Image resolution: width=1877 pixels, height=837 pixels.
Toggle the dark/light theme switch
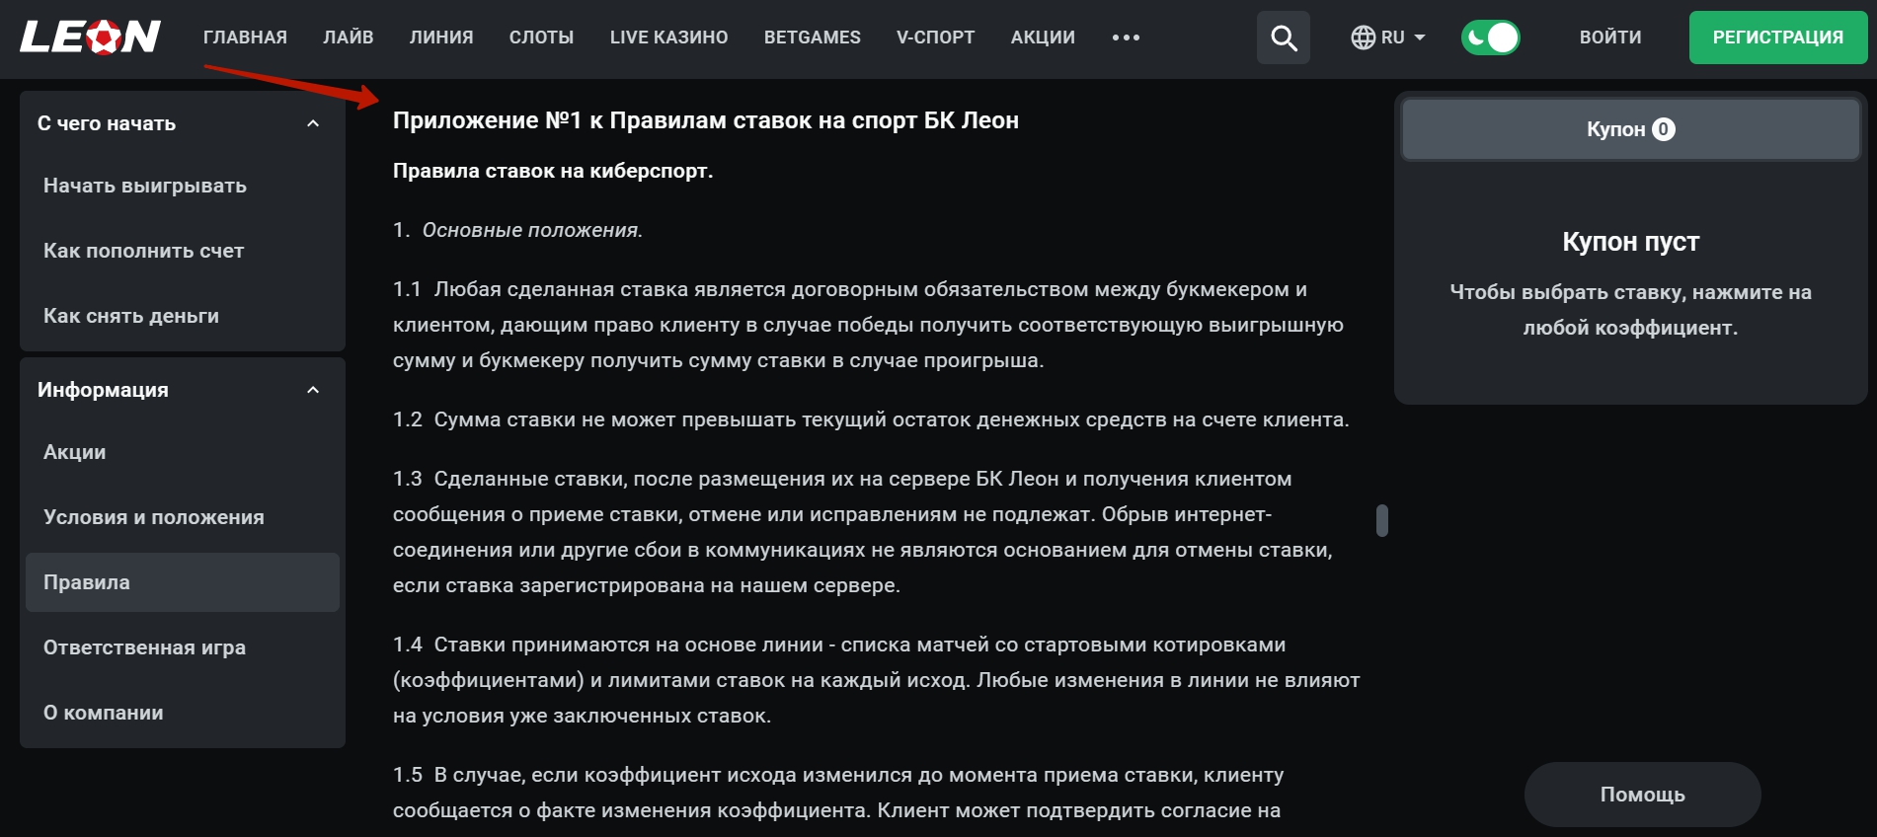point(1491,38)
